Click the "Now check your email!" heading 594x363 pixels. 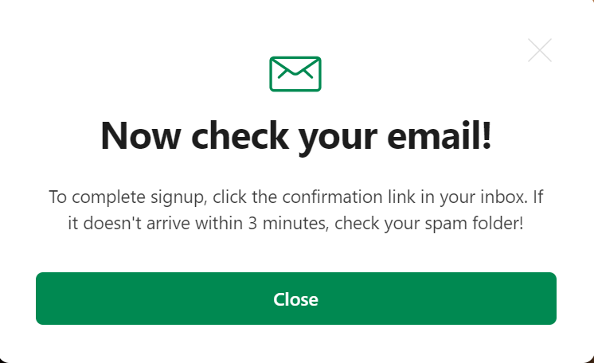coord(296,136)
